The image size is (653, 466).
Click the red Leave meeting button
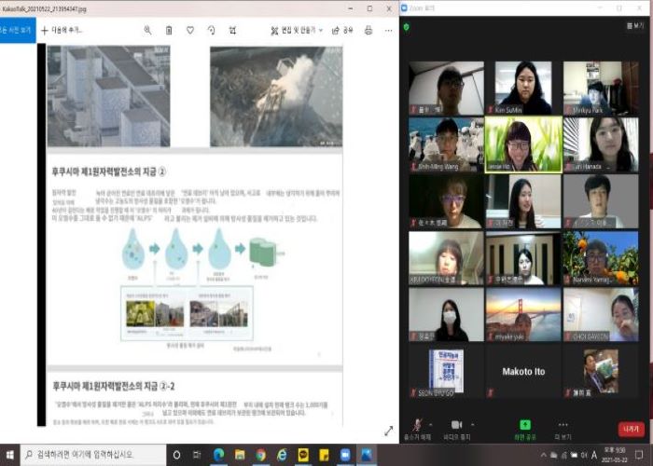tap(632, 429)
